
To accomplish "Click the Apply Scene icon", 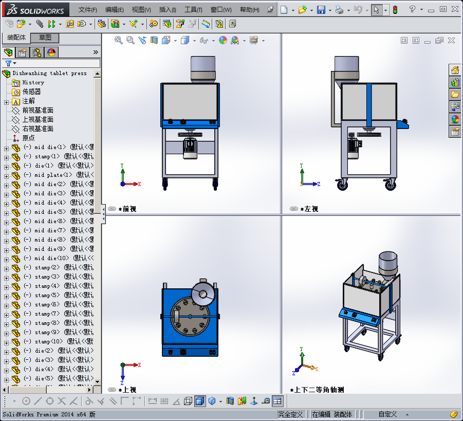I will click(235, 40).
